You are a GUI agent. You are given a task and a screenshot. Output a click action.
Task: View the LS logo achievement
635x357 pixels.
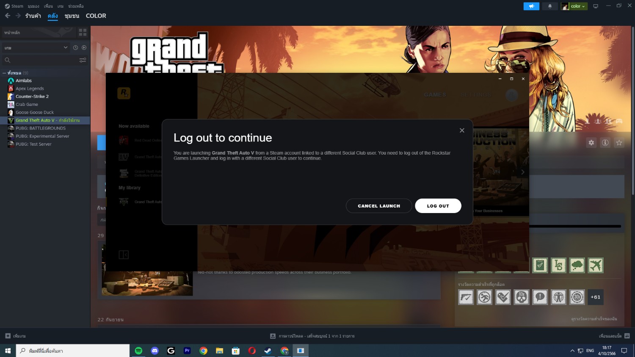tap(559, 266)
